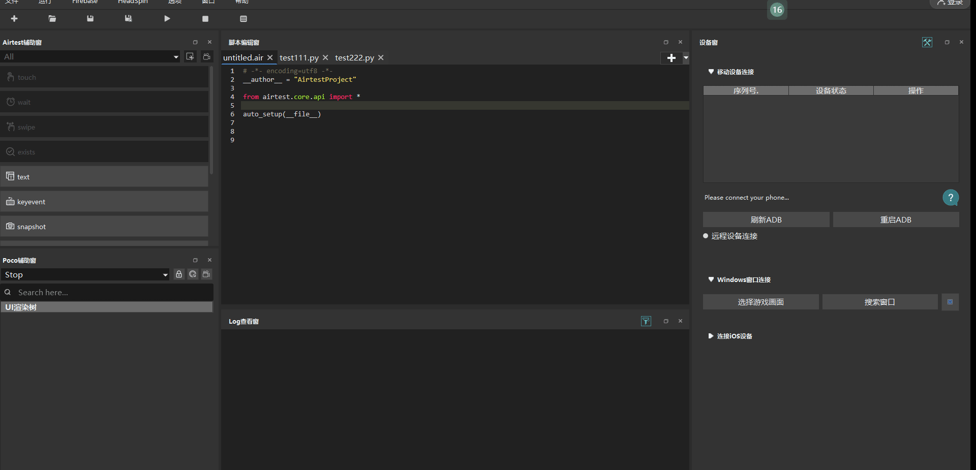
Task: Click the New script plus icon in toolbar
Action: pyautogui.click(x=14, y=19)
